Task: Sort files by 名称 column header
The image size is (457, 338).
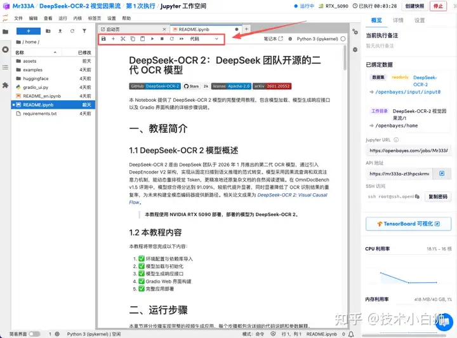Action: click(x=36, y=53)
